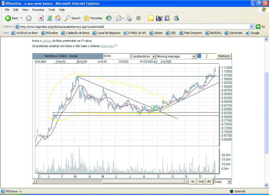This screenshot has width=269, height=195.
Task: Expand the address bar URL dropdown
Action: click(251, 27)
